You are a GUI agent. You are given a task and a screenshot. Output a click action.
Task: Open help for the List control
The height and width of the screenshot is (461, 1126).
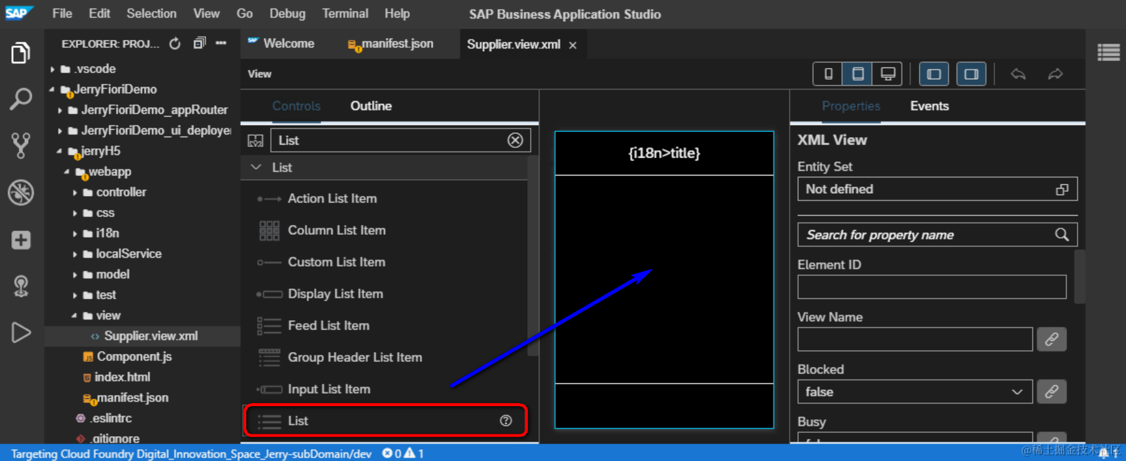(x=506, y=421)
